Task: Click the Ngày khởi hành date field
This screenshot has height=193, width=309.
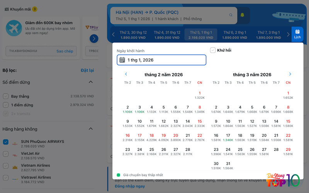Action: point(161,60)
